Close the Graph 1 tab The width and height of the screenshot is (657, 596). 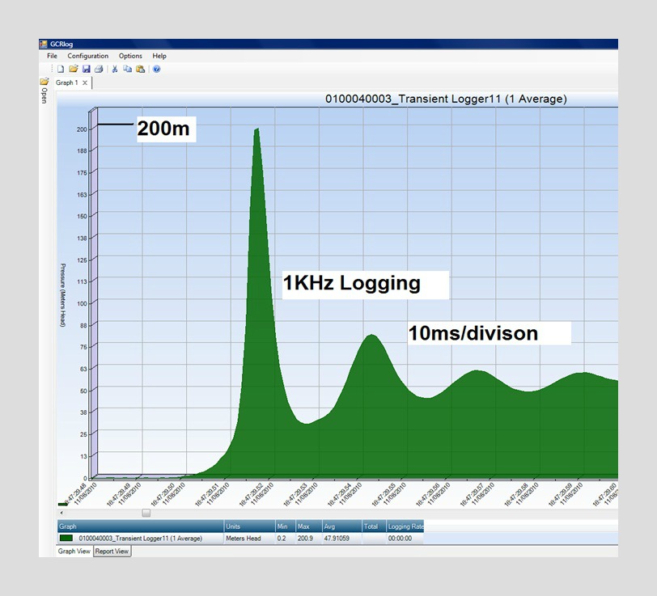(85, 82)
